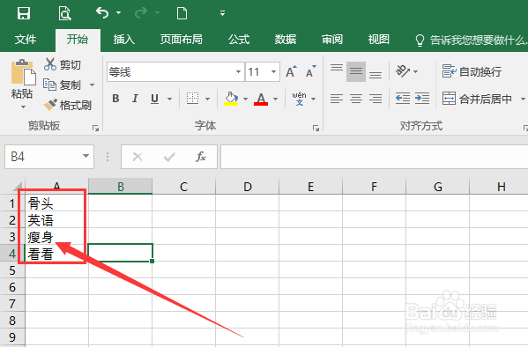Open the 数据 ribbon tab
Viewport: 528px width, 347px height.
coord(286,40)
